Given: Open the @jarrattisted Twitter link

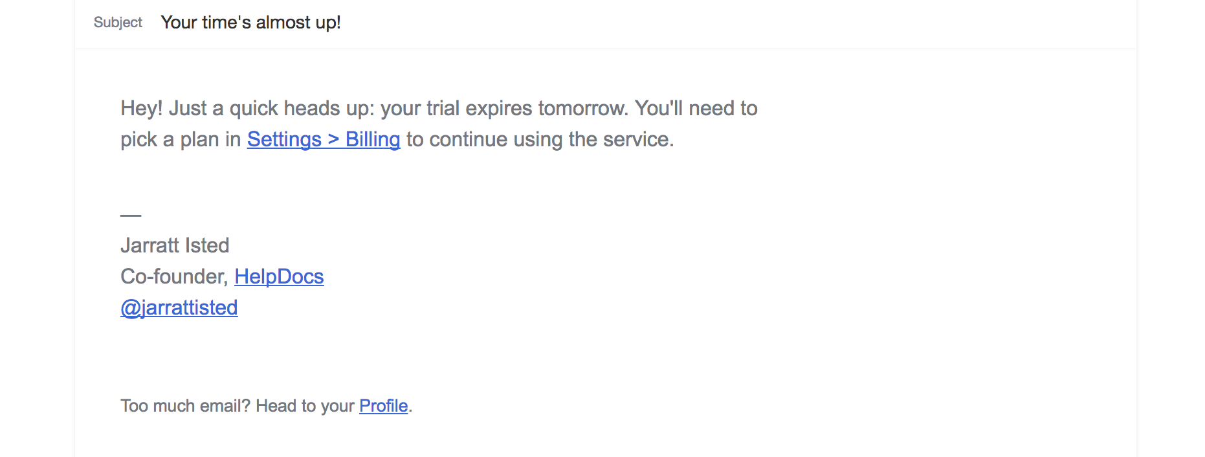Looking at the screenshot, I should click(x=179, y=307).
